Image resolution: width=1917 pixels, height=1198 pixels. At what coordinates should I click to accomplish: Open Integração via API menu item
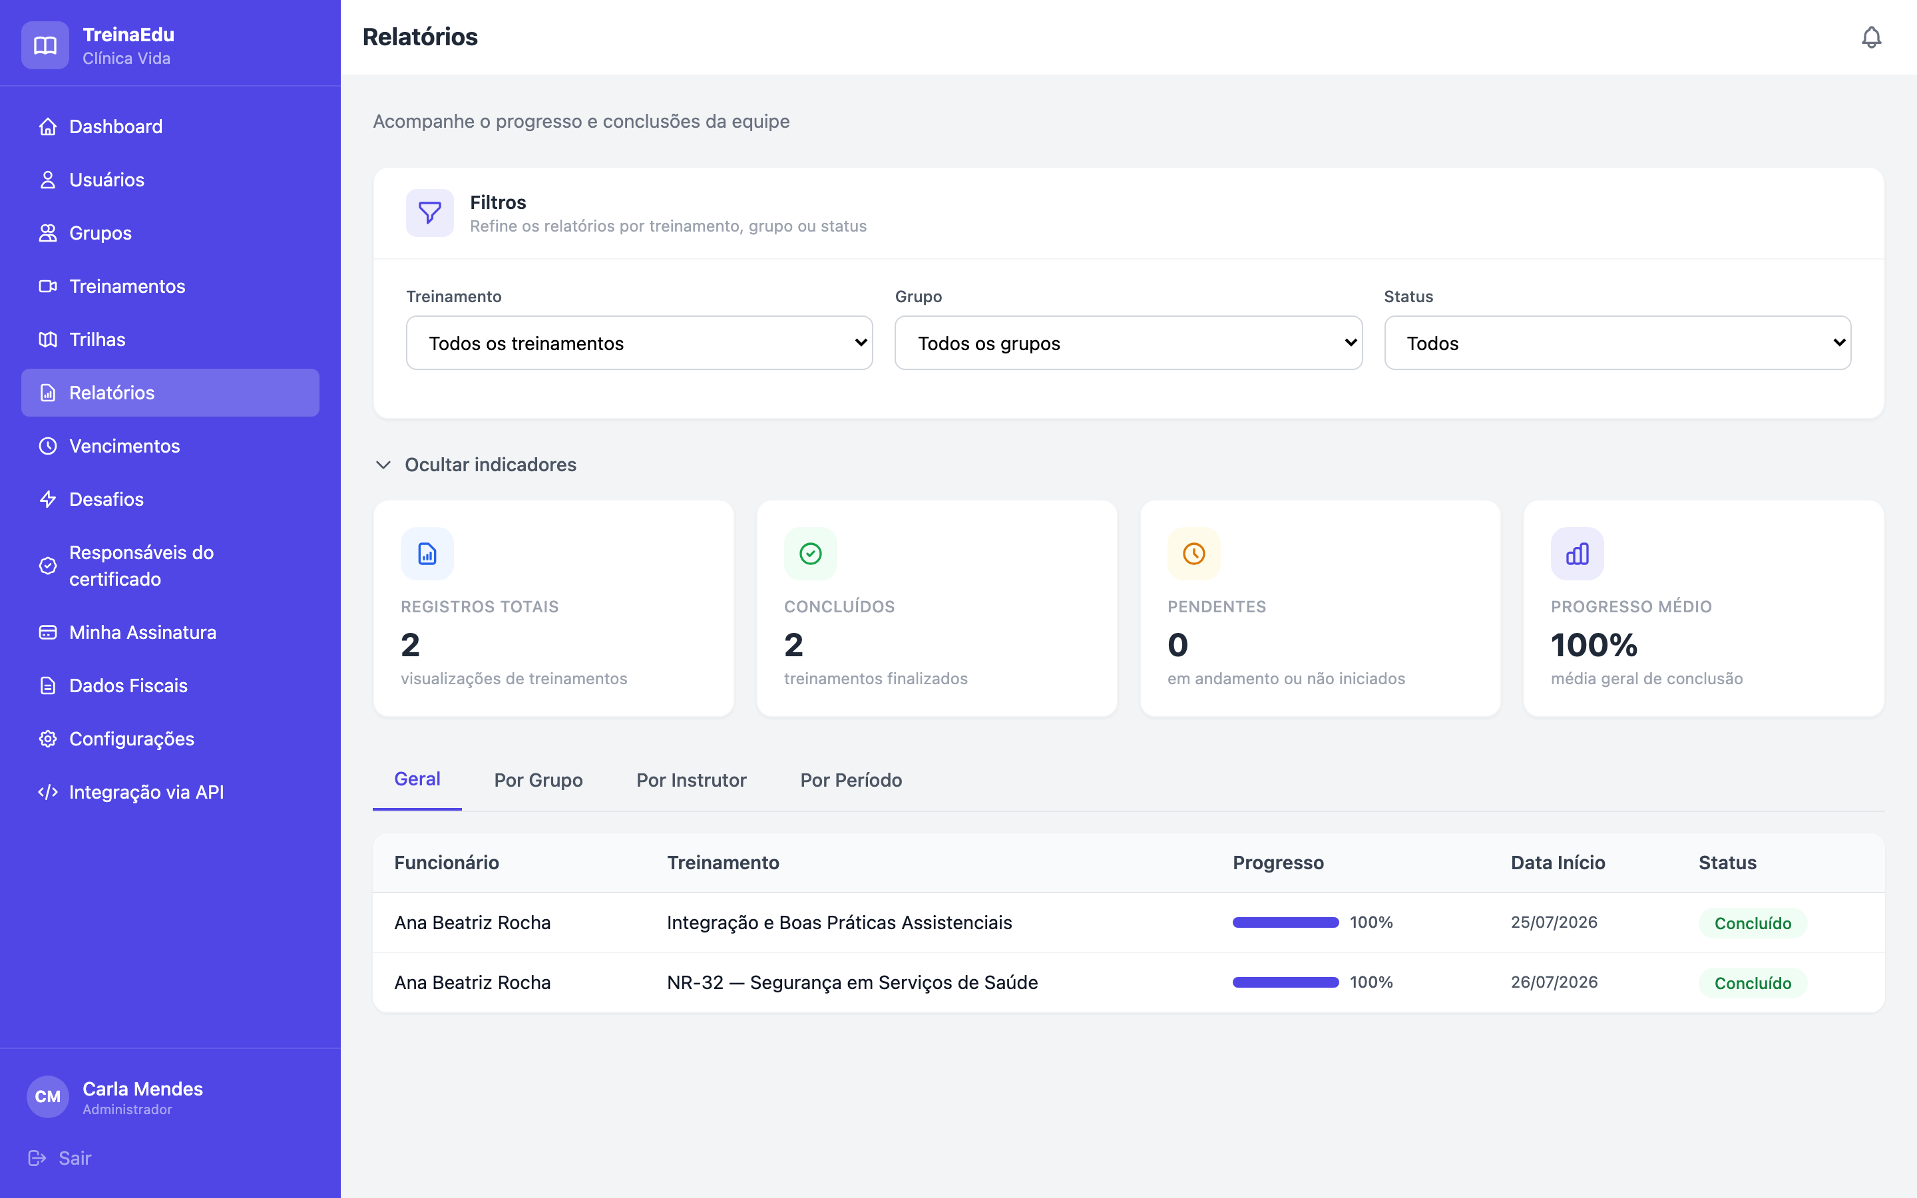click(170, 792)
